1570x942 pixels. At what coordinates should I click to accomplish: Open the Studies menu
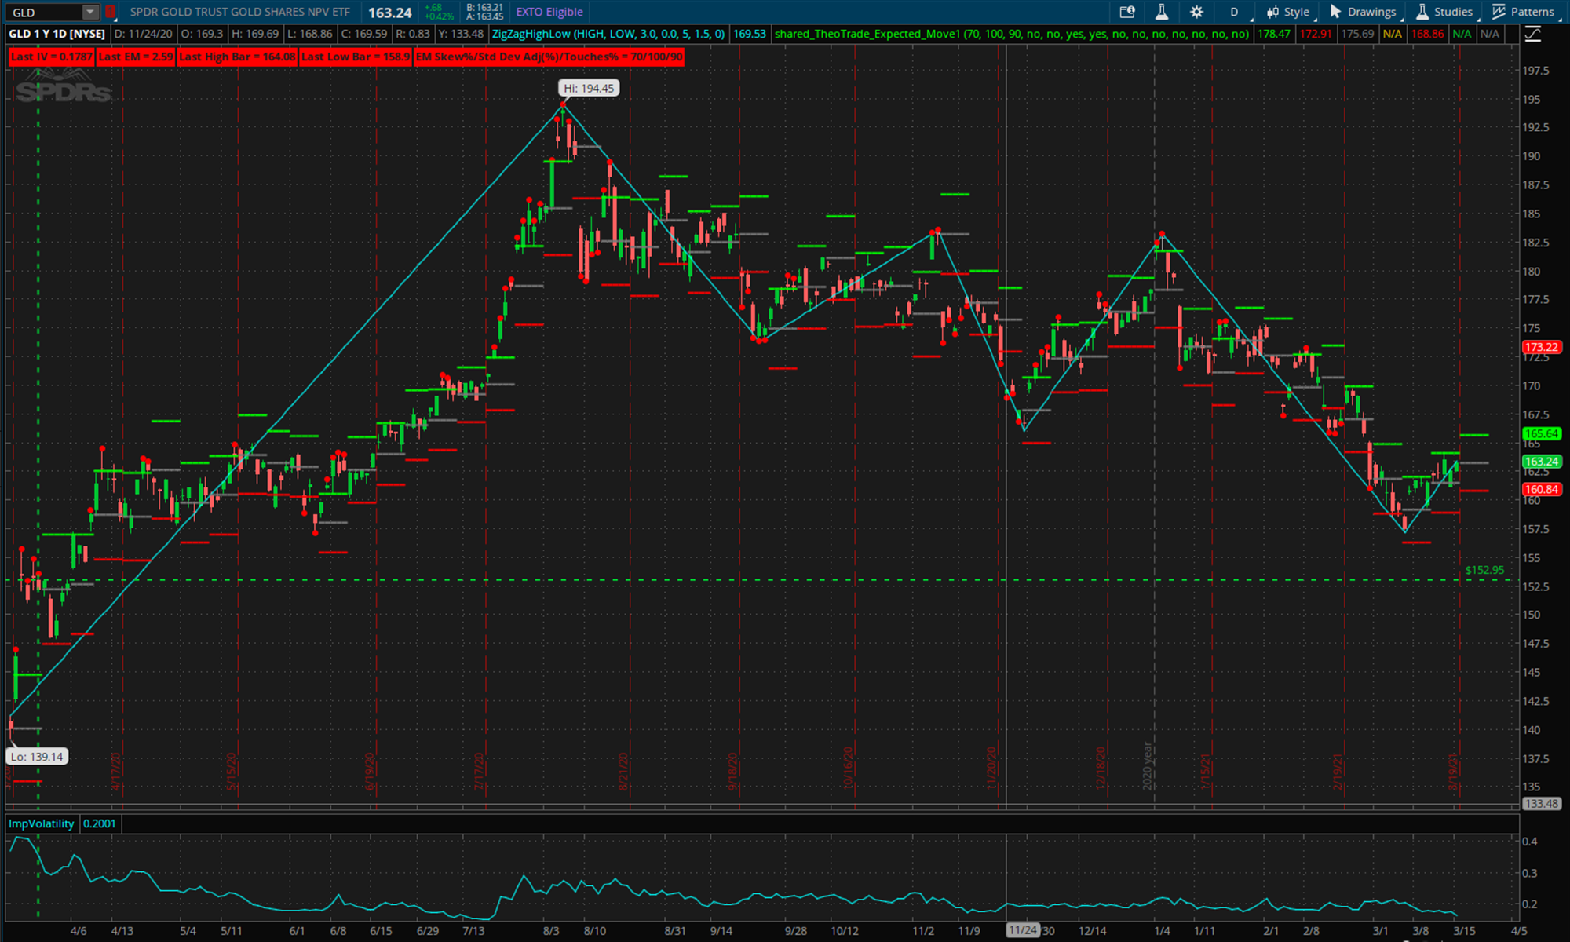tap(1445, 12)
